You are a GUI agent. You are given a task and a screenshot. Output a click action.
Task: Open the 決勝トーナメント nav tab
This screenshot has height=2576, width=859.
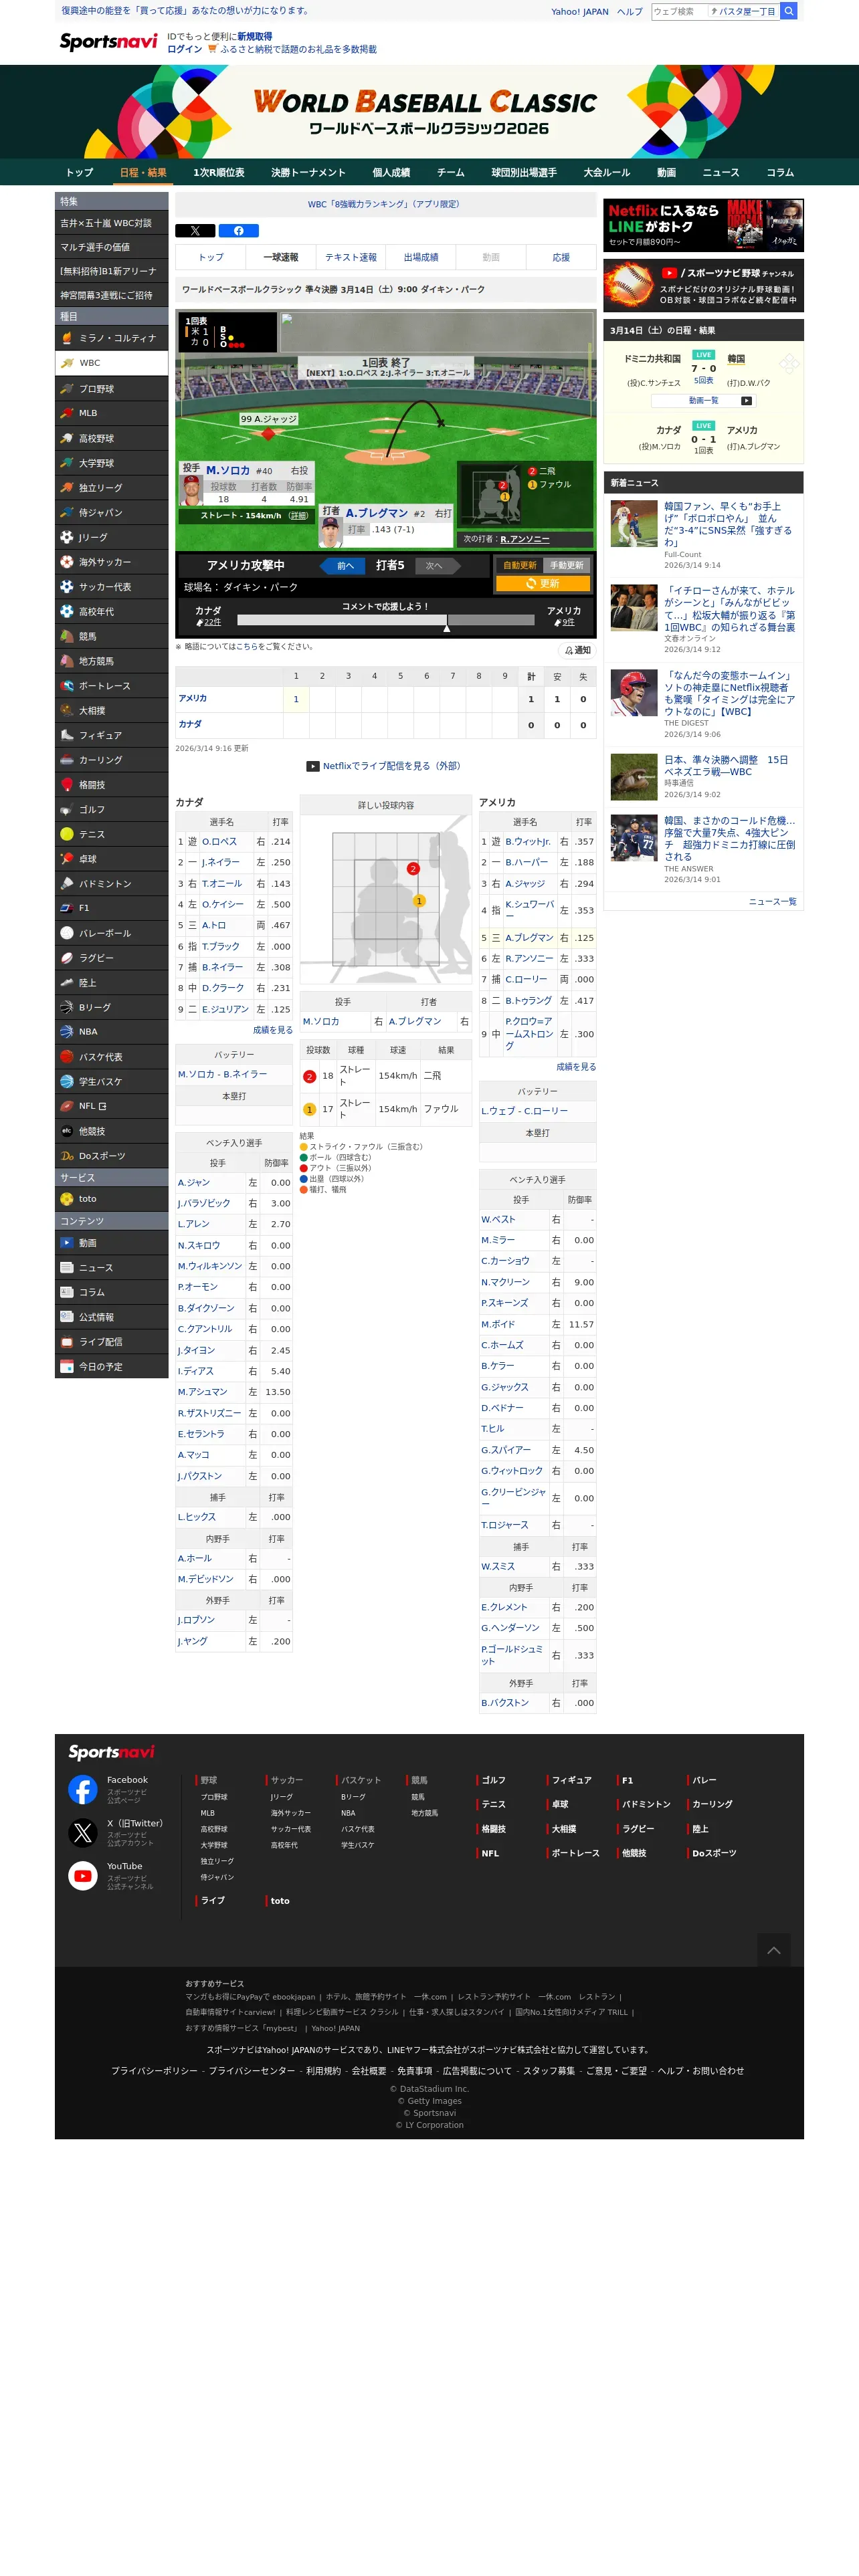(x=308, y=172)
